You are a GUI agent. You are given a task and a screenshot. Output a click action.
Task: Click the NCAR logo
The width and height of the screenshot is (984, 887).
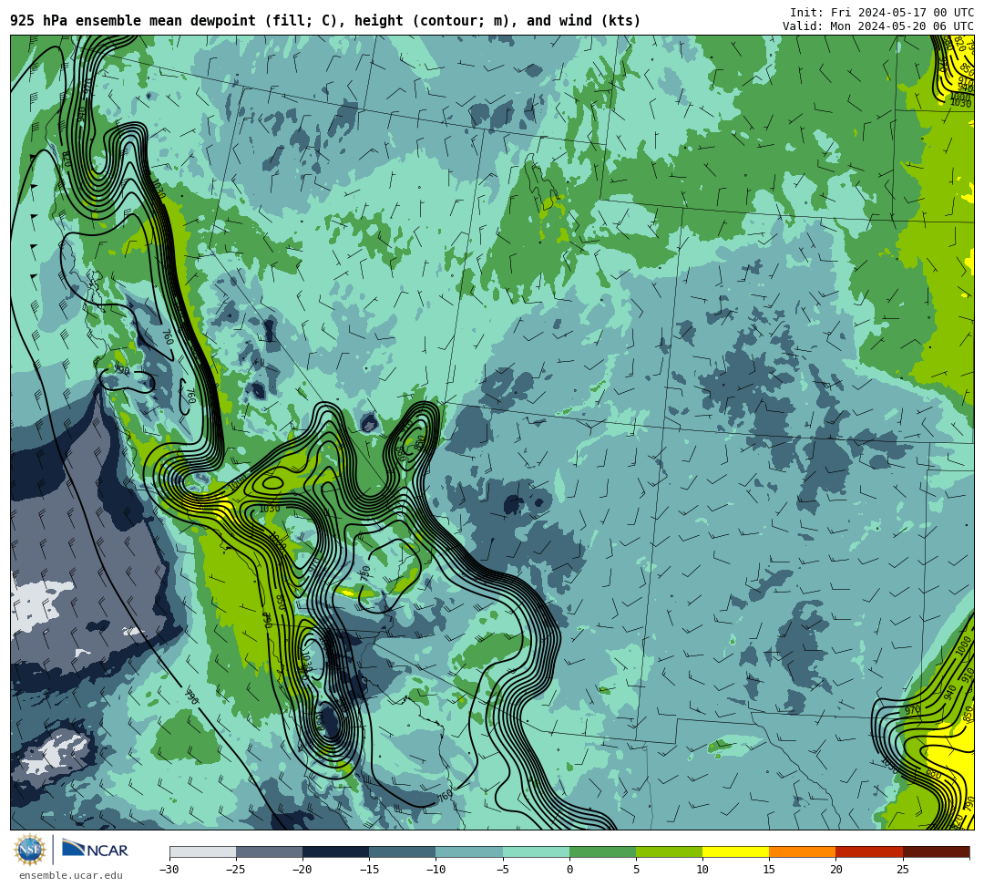pyautogui.click(x=95, y=850)
